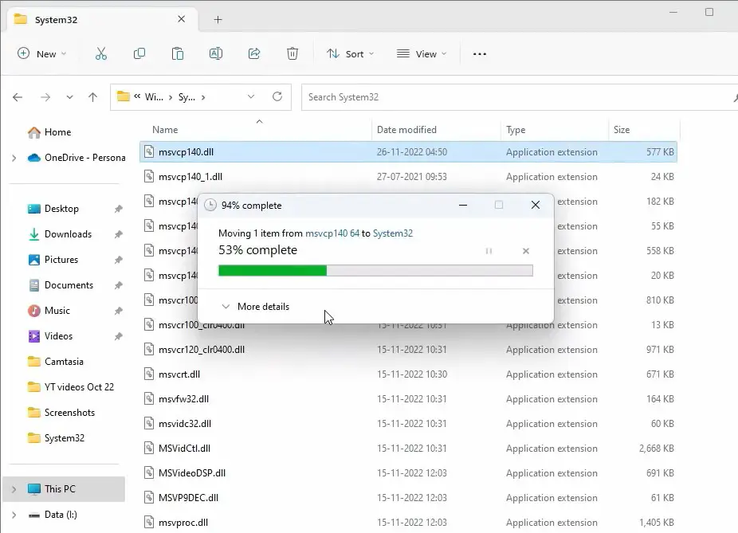Click the Copy icon in toolbar
The width and height of the screenshot is (738, 533).
(x=139, y=53)
